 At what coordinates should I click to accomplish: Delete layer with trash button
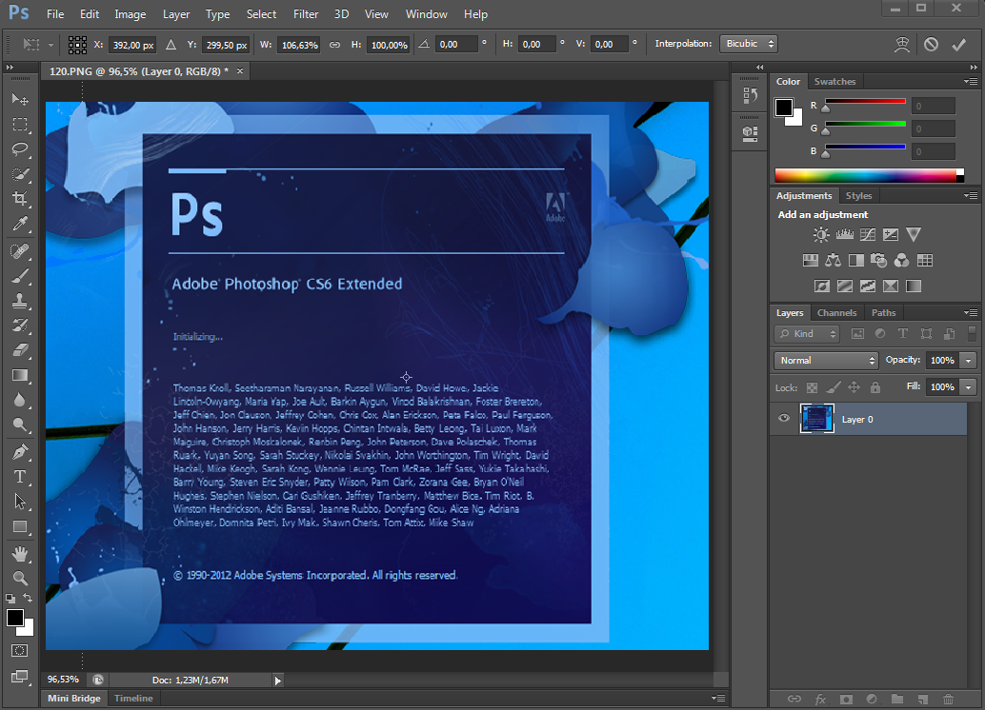point(948,699)
